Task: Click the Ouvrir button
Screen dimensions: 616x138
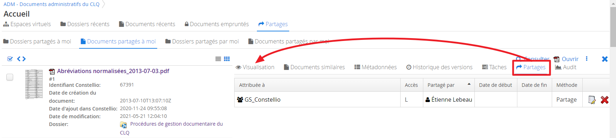Action: [x=566, y=59]
